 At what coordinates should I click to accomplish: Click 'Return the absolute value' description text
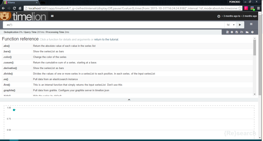(x=64, y=46)
